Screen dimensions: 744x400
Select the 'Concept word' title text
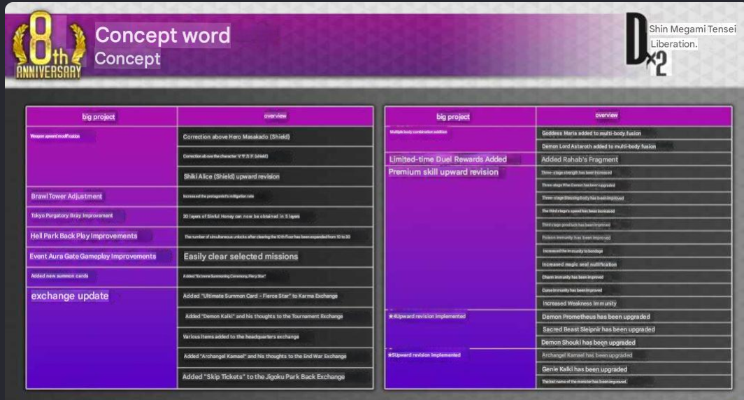[162, 34]
